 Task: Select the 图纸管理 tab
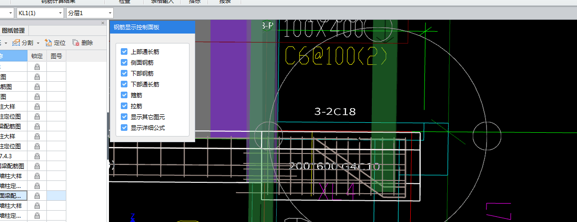(x=13, y=31)
